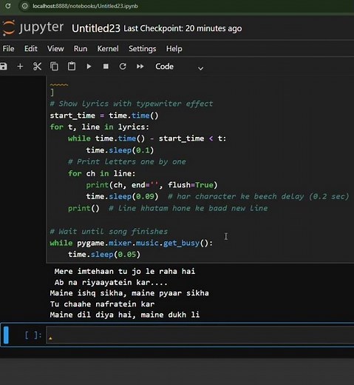Click the 'time.sleep(0.1)' line
The height and width of the screenshot is (385, 354).
tap(120, 150)
